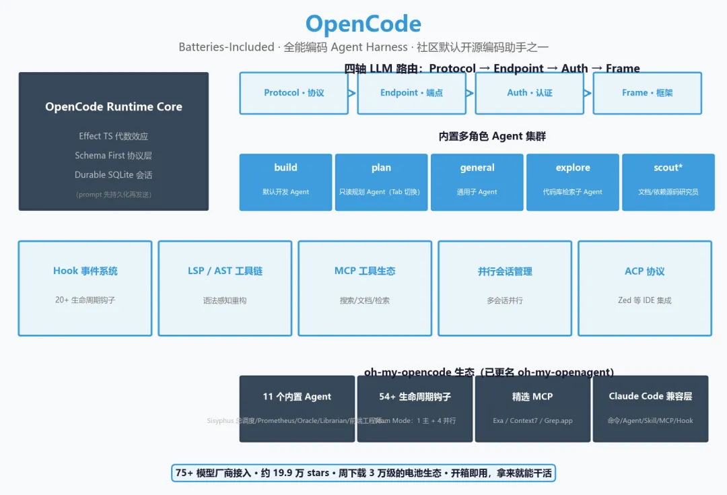Image resolution: width=727 pixels, height=495 pixels.
Task: Click '搜索/文档/检索' text
Action: tap(365, 300)
